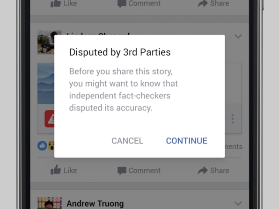
Task: Tap the wow reaction emoji face
Action: (x=51, y=146)
